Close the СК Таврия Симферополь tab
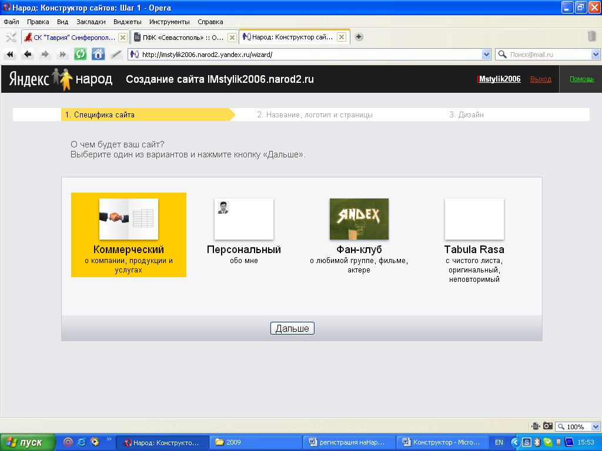The width and height of the screenshot is (602, 451). [x=122, y=37]
